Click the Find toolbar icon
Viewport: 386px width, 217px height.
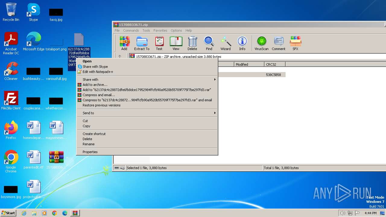pos(209,43)
